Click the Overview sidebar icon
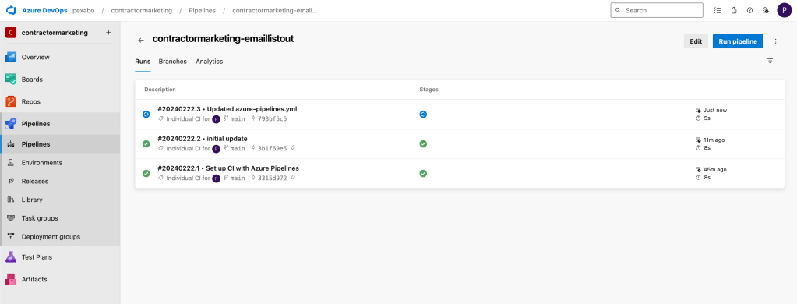 (x=11, y=57)
